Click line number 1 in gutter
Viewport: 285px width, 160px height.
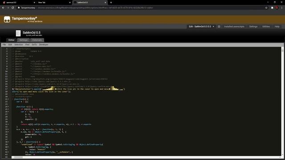coord(7,49)
